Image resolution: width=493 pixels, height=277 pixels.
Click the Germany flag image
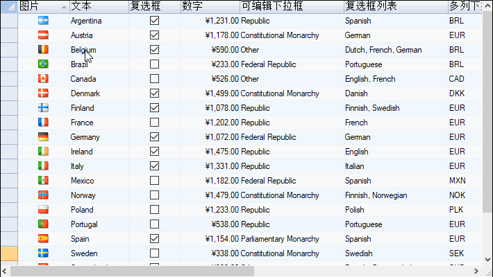(43, 137)
